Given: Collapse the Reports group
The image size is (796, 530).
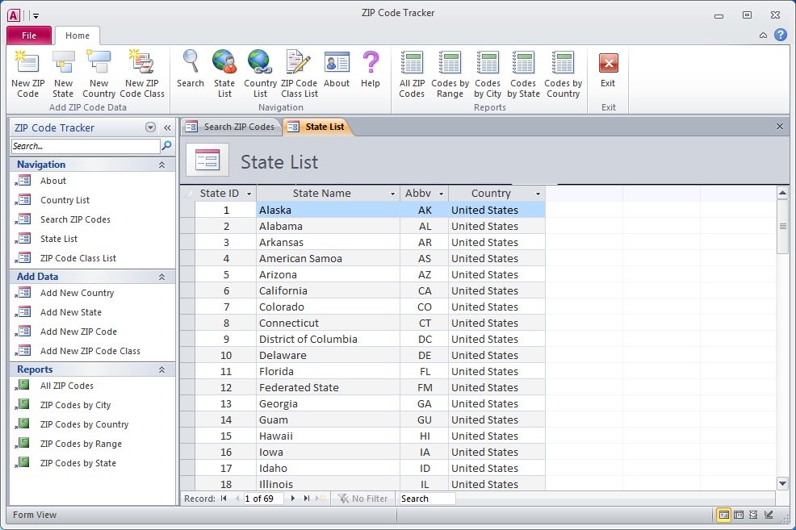Looking at the screenshot, I should (x=162, y=369).
